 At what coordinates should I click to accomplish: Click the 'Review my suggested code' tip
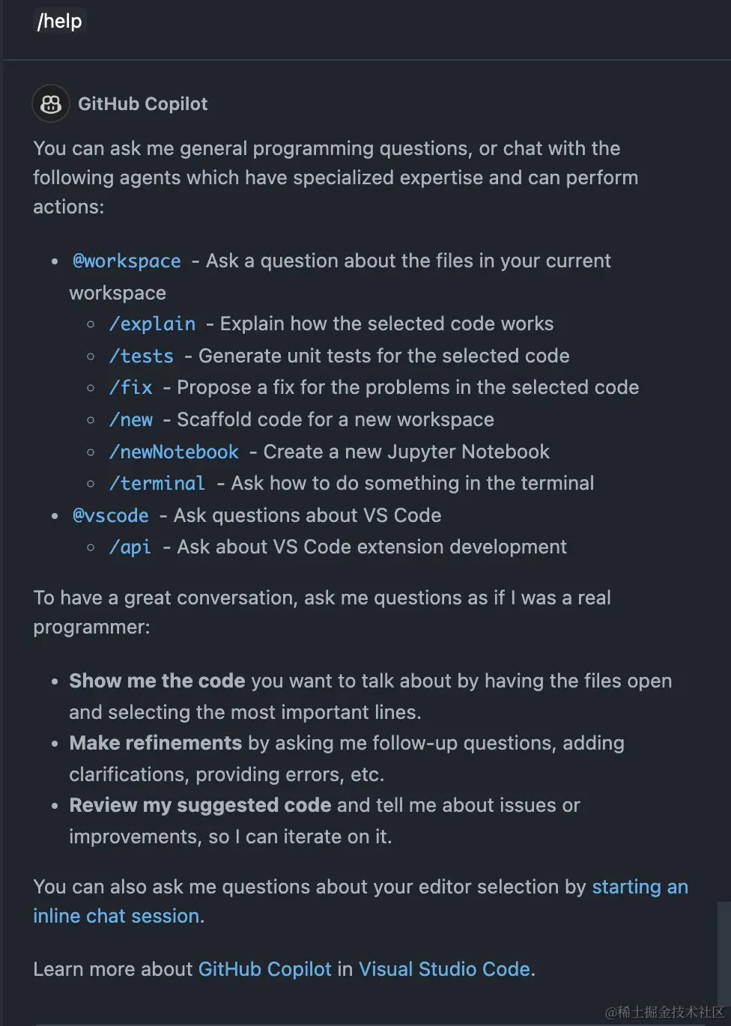[x=200, y=805]
